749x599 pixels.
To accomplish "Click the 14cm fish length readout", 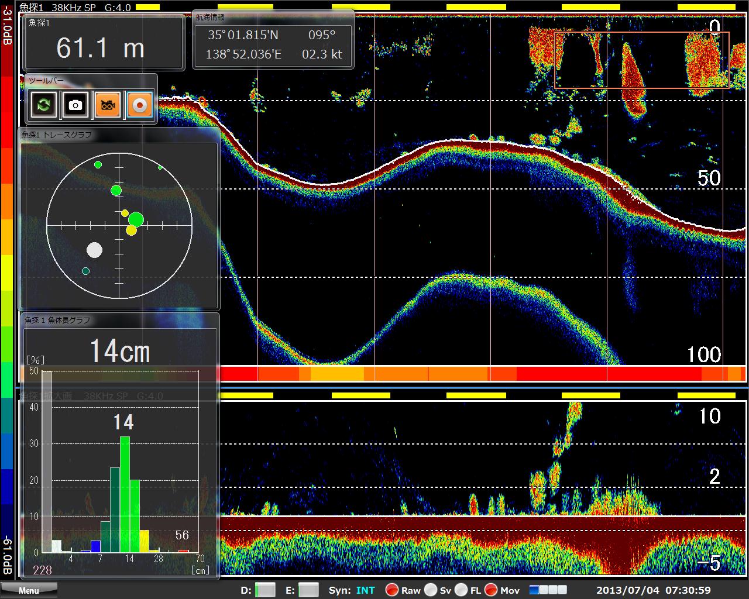I will (120, 351).
